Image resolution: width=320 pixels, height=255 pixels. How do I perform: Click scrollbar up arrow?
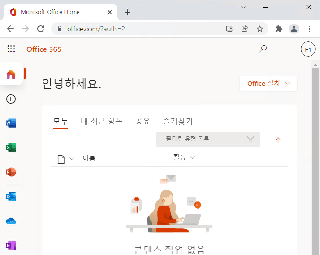point(316,65)
